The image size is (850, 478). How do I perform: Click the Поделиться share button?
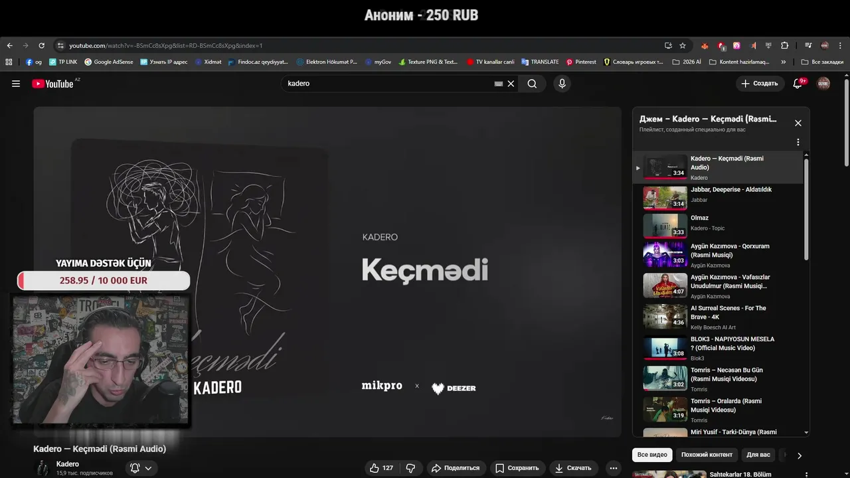456,468
